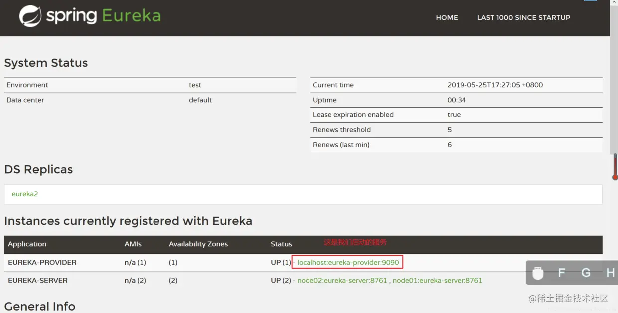Select UP (2) status of EUREKA-SERVER
Image resolution: width=618 pixels, height=313 pixels.
281,280
